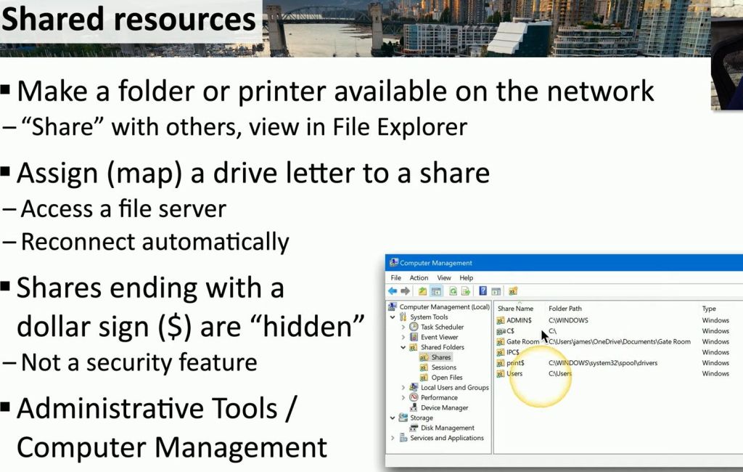Select Sessions under Shared Folders
743x472 pixels.
(x=443, y=367)
